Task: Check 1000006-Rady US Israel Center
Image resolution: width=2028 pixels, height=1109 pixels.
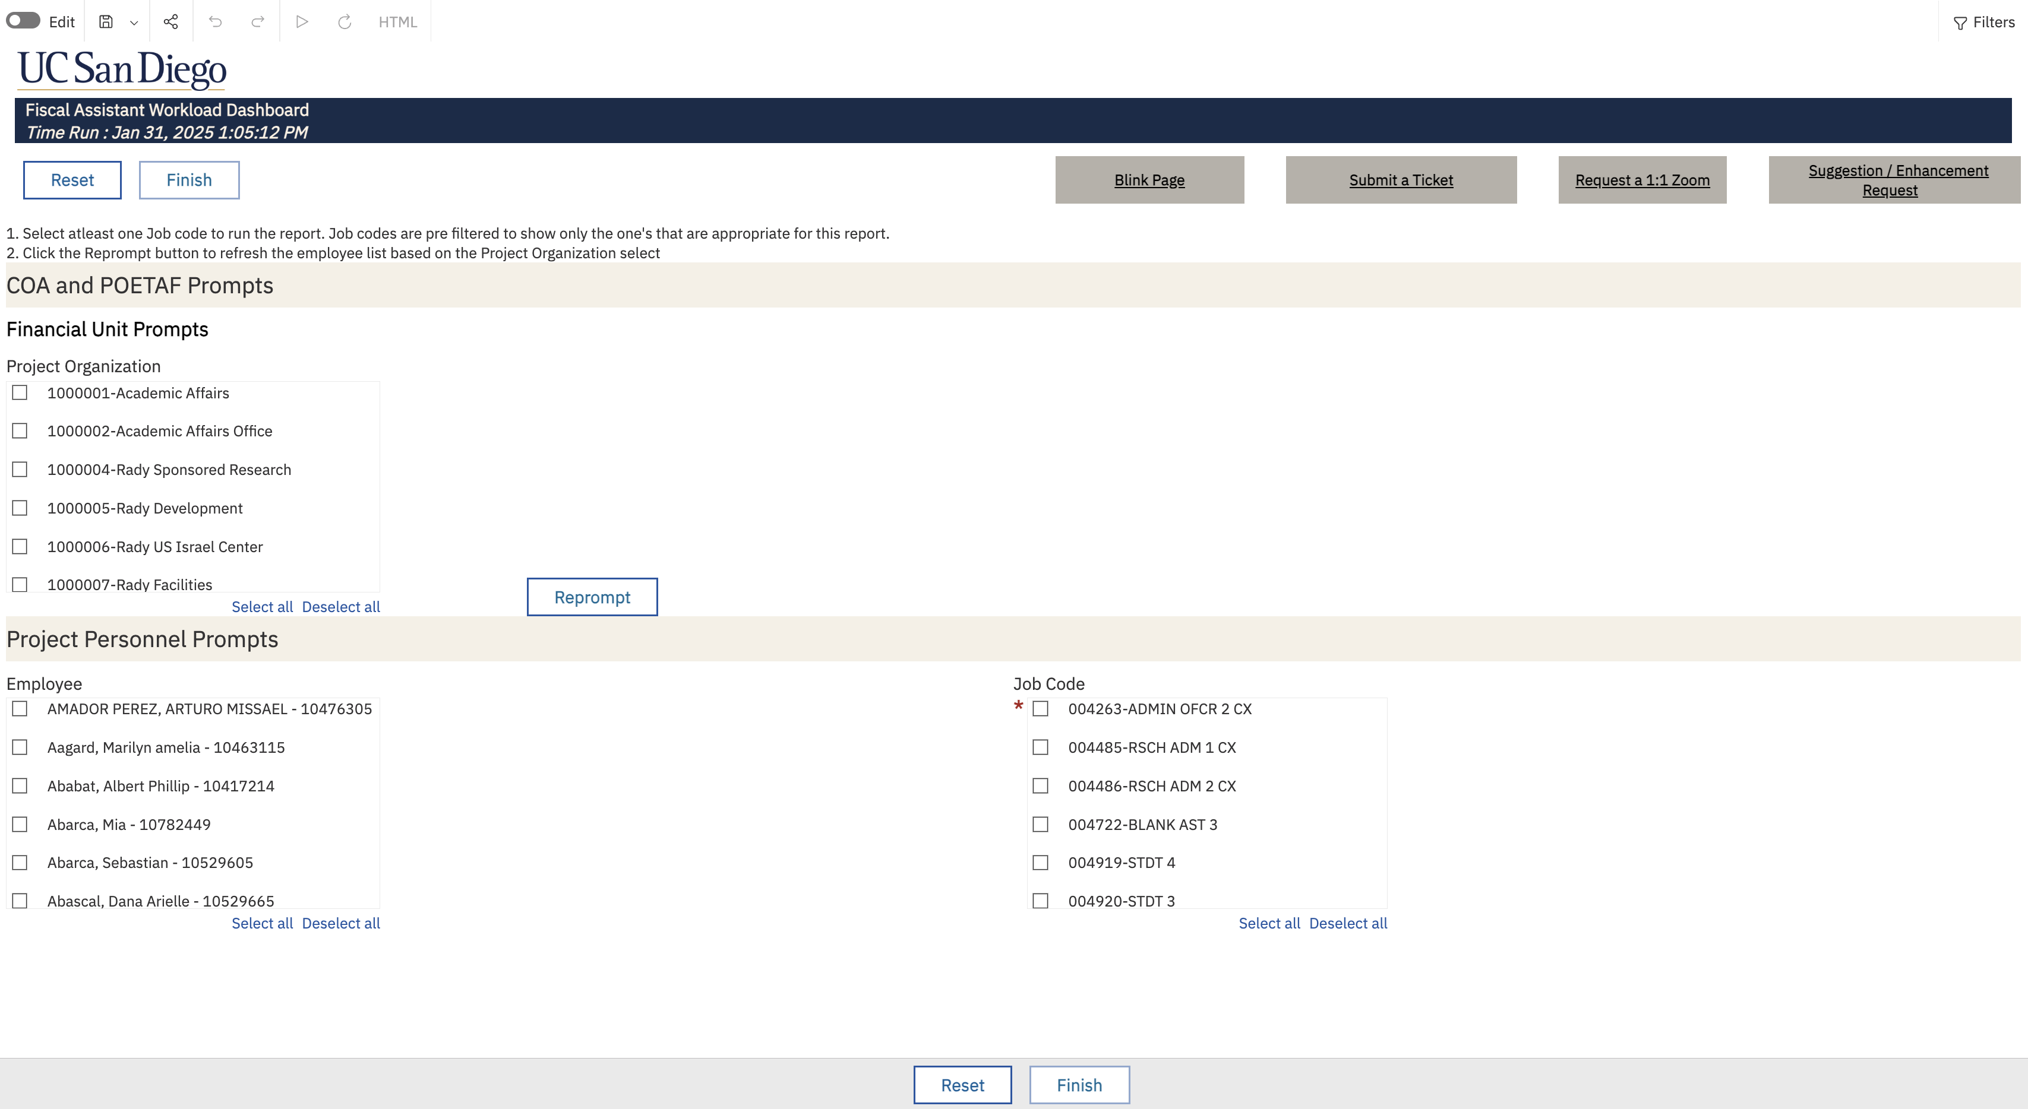Action: tap(20, 547)
